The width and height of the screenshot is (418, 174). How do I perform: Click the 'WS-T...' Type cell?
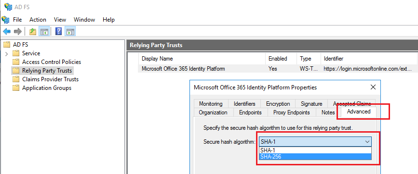pos(309,69)
